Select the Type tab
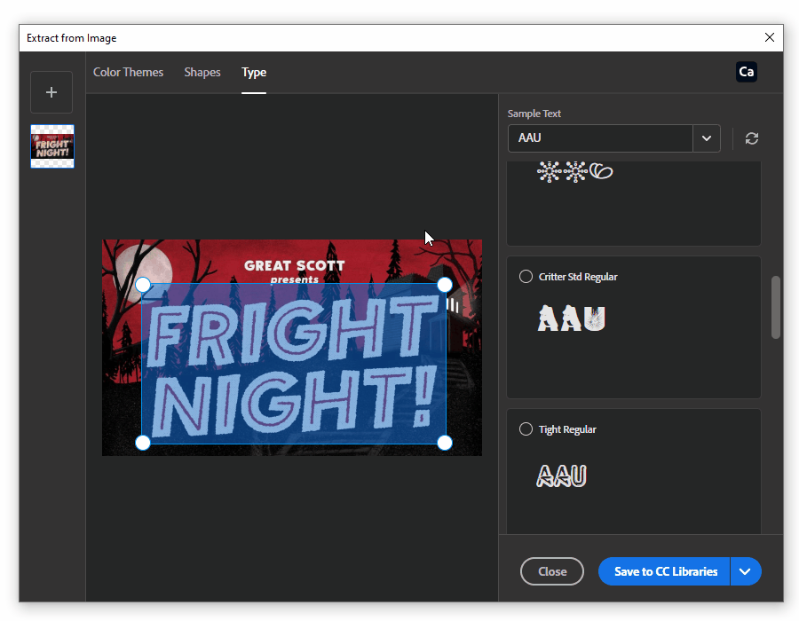 click(x=254, y=72)
